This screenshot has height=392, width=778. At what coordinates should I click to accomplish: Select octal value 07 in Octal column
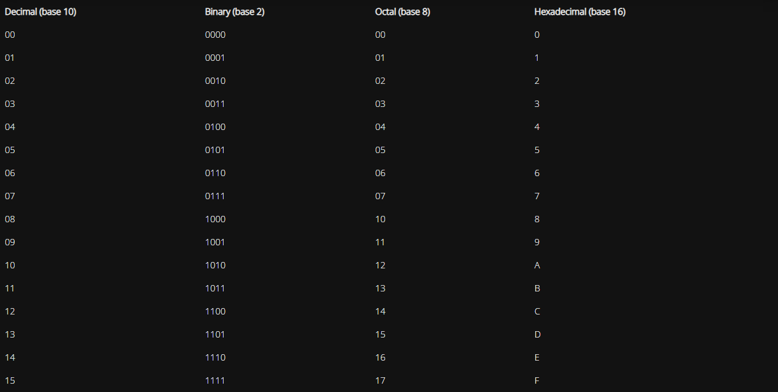pos(381,196)
